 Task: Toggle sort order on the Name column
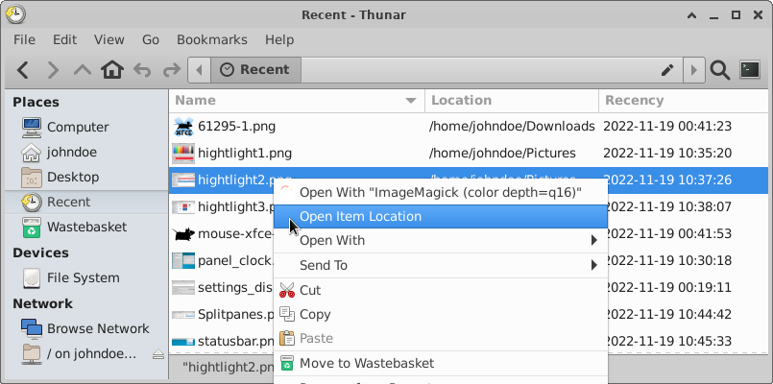point(297,101)
